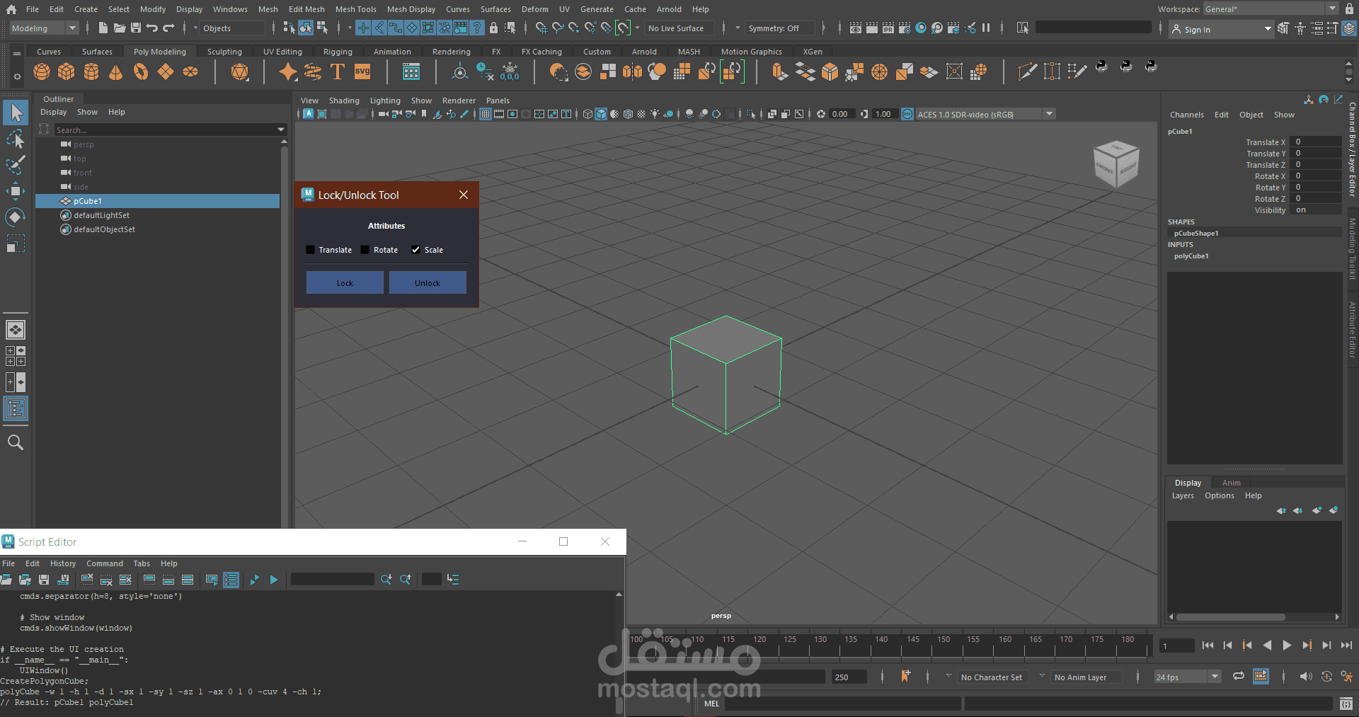Create a polygon torus from the shelf
This screenshot has height=717, width=1359.
(x=141, y=72)
